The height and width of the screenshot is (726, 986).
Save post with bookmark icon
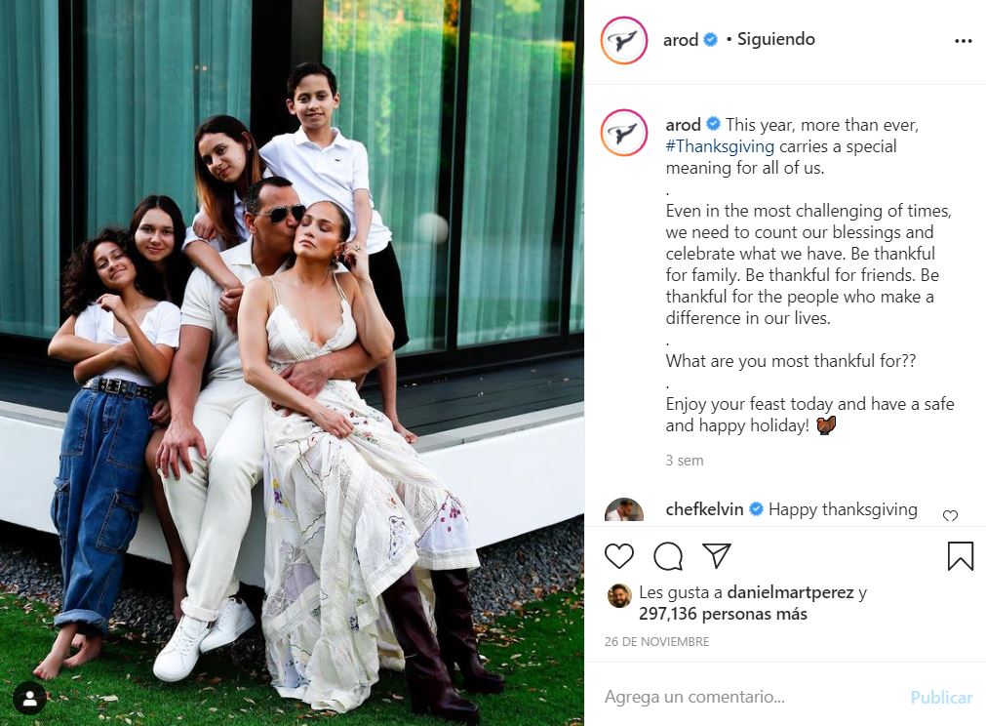(961, 556)
